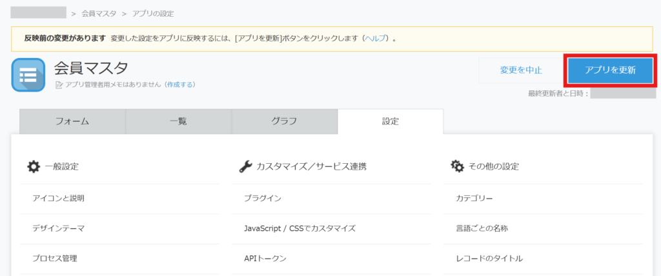Click the gear icon beside 一般設定
The height and width of the screenshot is (276, 661).
coord(33,166)
